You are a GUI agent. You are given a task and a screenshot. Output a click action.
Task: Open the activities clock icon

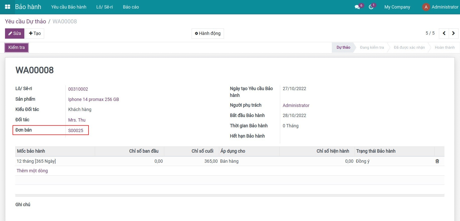coord(371,7)
